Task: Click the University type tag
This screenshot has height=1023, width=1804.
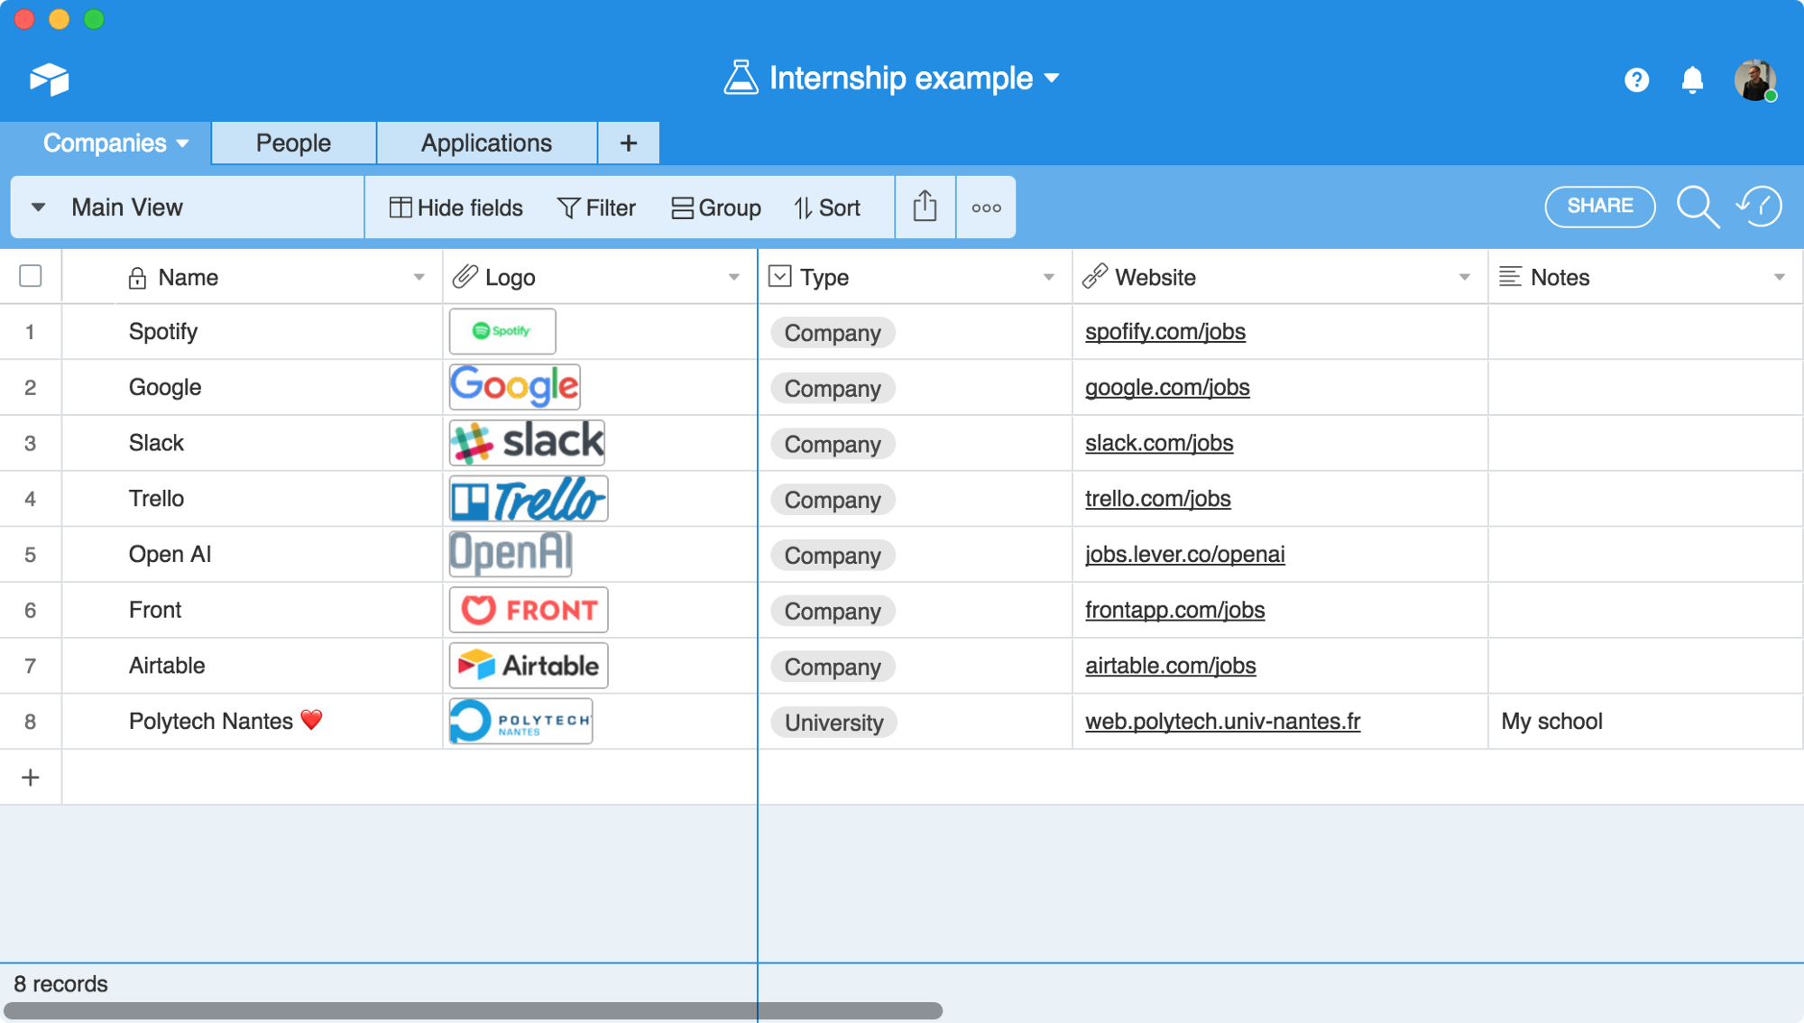Action: click(x=833, y=722)
